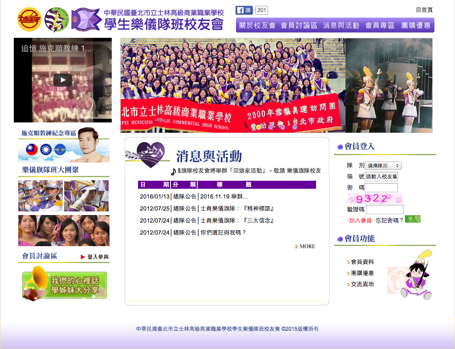Open the 團購優惠 menu item
The height and width of the screenshot is (349, 455).
click(416, 25)
